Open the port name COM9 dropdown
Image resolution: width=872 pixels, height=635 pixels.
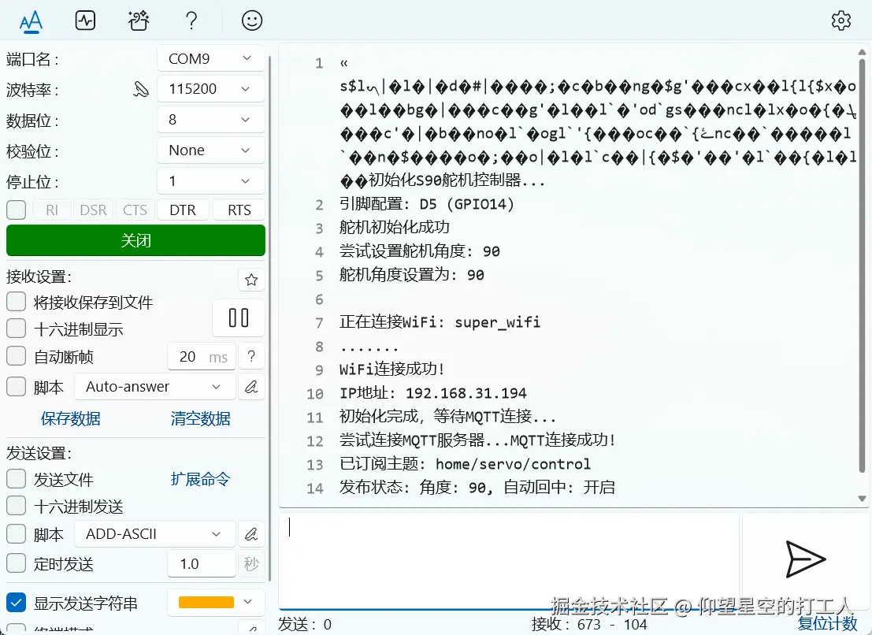click(211, 58)
